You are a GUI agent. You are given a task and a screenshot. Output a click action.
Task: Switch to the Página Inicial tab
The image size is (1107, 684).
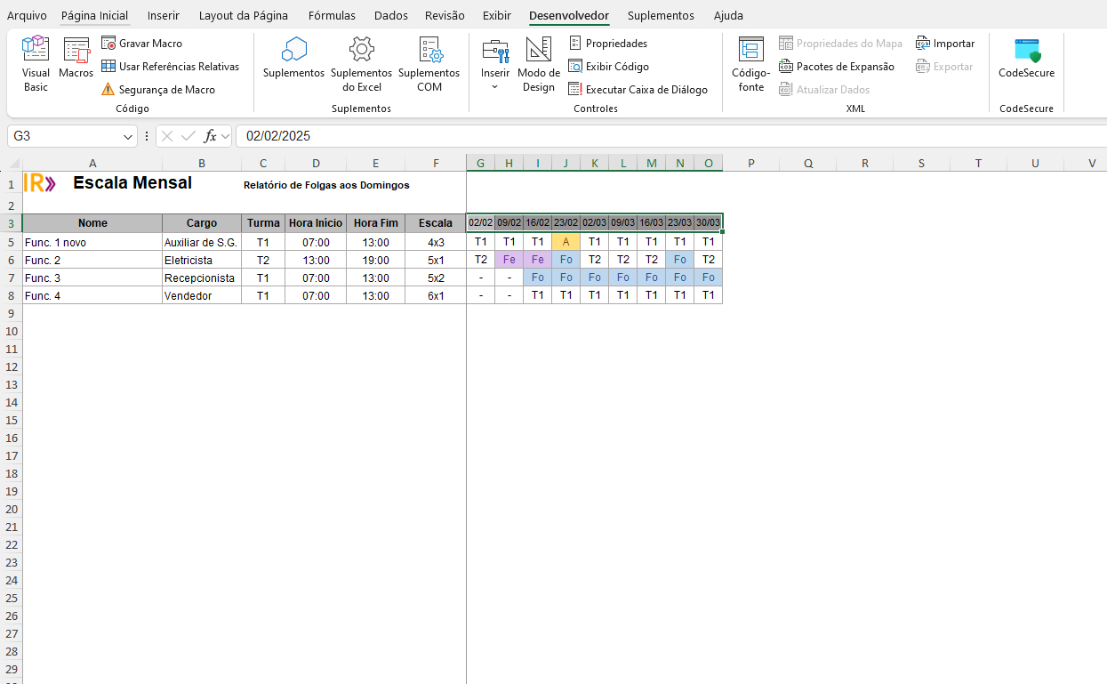94,15
